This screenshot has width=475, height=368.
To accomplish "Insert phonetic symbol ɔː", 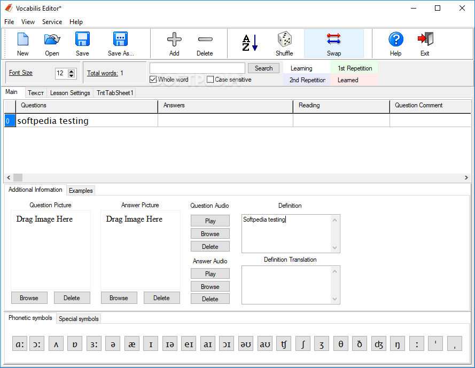I will pos(37,344).
